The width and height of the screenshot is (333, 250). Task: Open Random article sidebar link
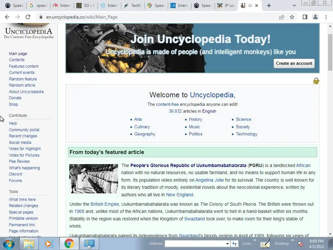[x=22, y=85]
